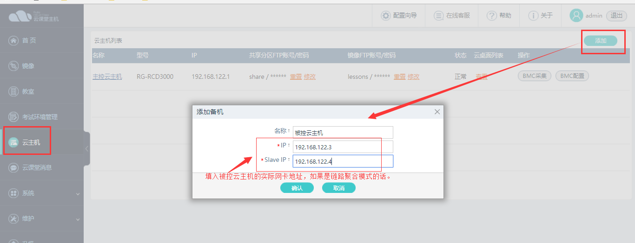635x243 pixels.
Task: Click 修改 for lessons FTP account
Action: [x=413, y=77]
